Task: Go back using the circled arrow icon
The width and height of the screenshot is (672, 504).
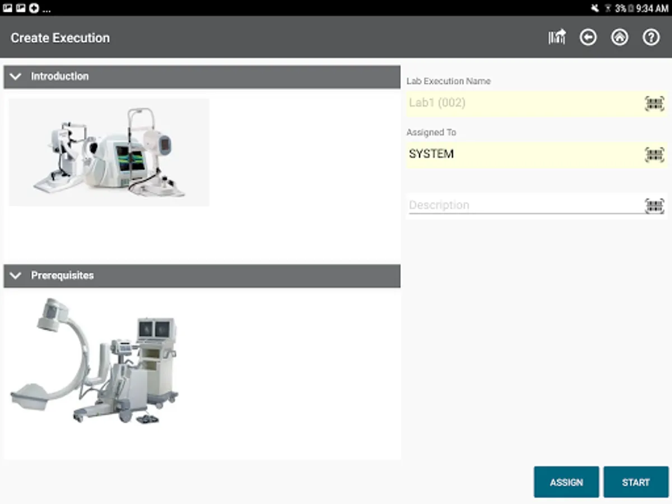Action: 588,38
